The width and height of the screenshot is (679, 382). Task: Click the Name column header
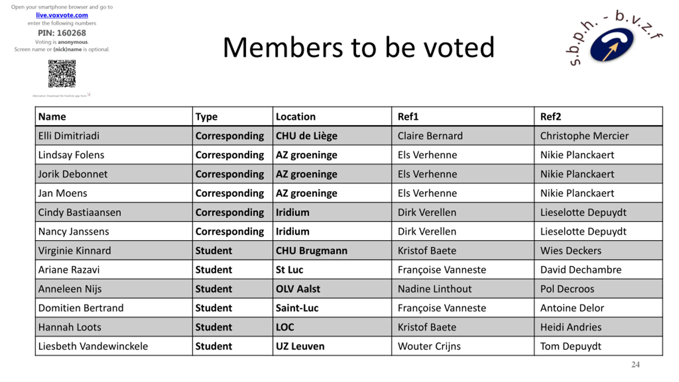52,117
